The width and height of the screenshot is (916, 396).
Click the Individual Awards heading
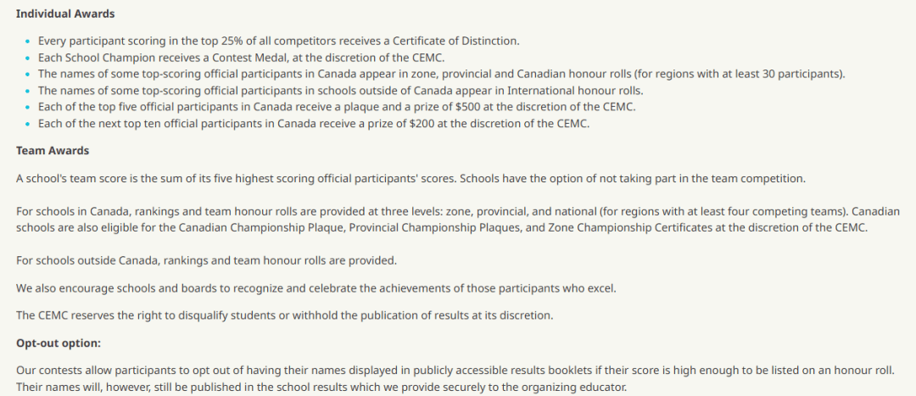[x=65, y=14]
